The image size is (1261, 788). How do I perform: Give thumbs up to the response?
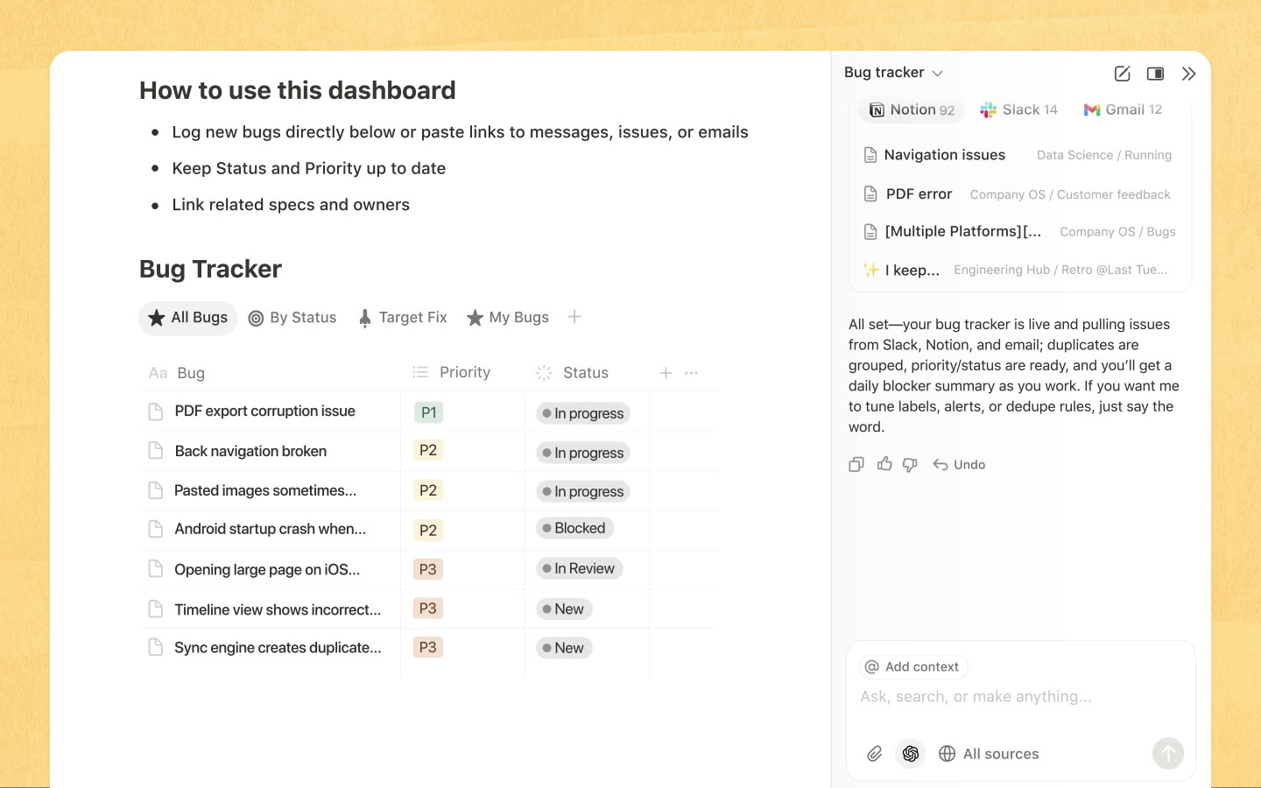click(884, 464)
